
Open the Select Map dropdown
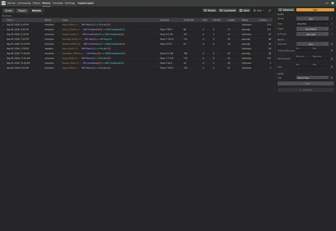[312, 78]
